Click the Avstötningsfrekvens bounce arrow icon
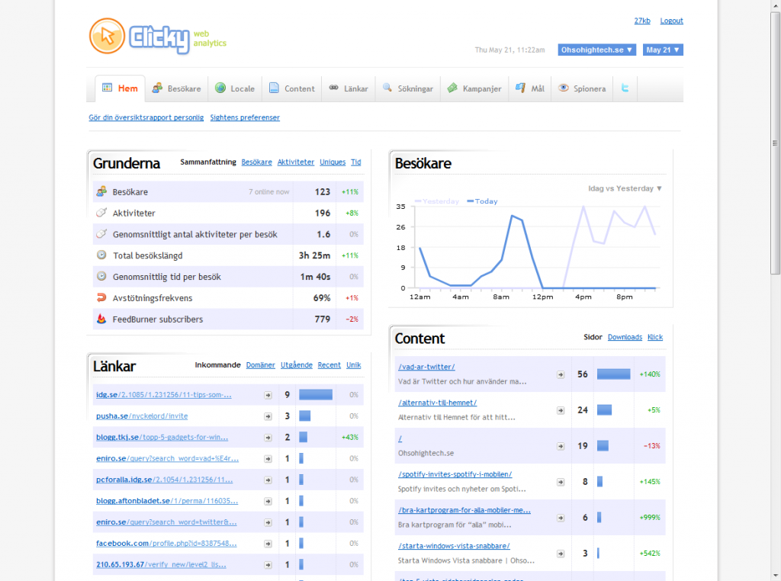Image resolution: width=781 pixels, height=581 pixels. [101, 297]
